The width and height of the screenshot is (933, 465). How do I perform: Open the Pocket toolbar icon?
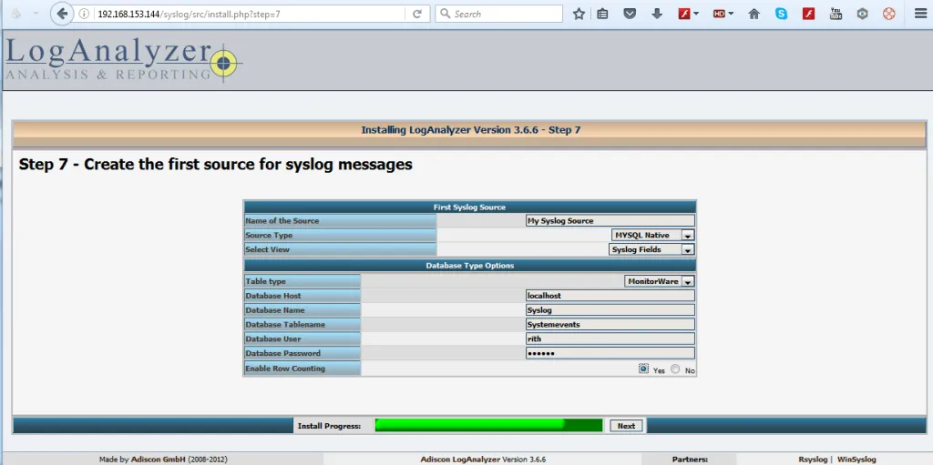point(630,14)
